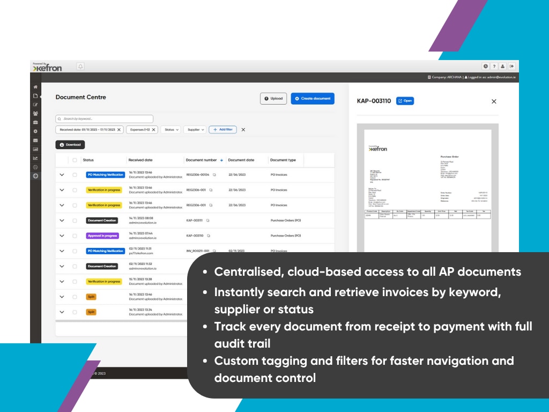Click the notification bell icon
Image resolution: width=549 pixels, height=412 pixels.
point(81,67)
